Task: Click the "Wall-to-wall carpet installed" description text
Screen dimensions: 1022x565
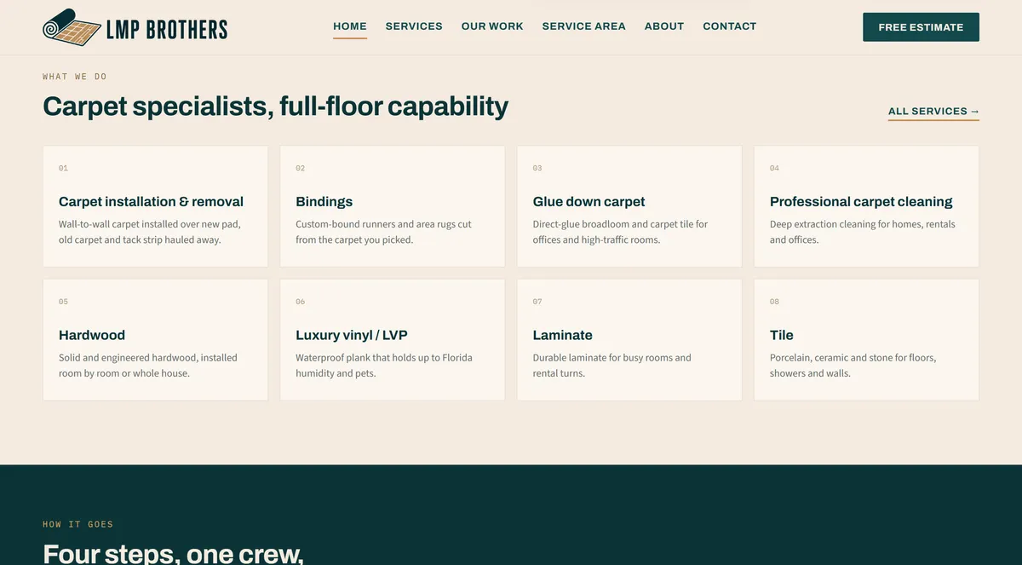Action: pos(150,232)
